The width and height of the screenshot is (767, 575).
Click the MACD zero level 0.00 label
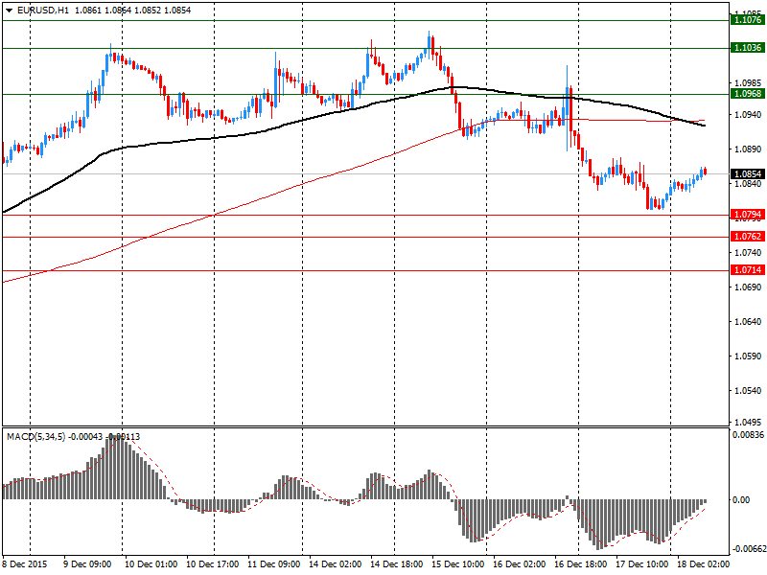(x=741, y=499)
